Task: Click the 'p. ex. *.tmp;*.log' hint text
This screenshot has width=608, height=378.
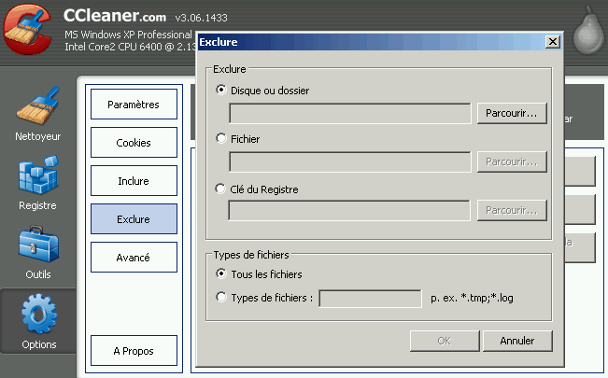Action: click(472, 298)
